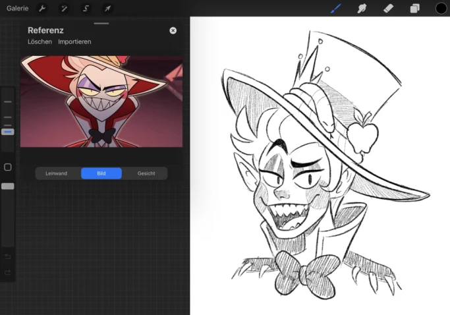Open the Actions wrench menu
Image resolution: width=450 pixels, height=315 pixels.
click(x=42, y=9)
